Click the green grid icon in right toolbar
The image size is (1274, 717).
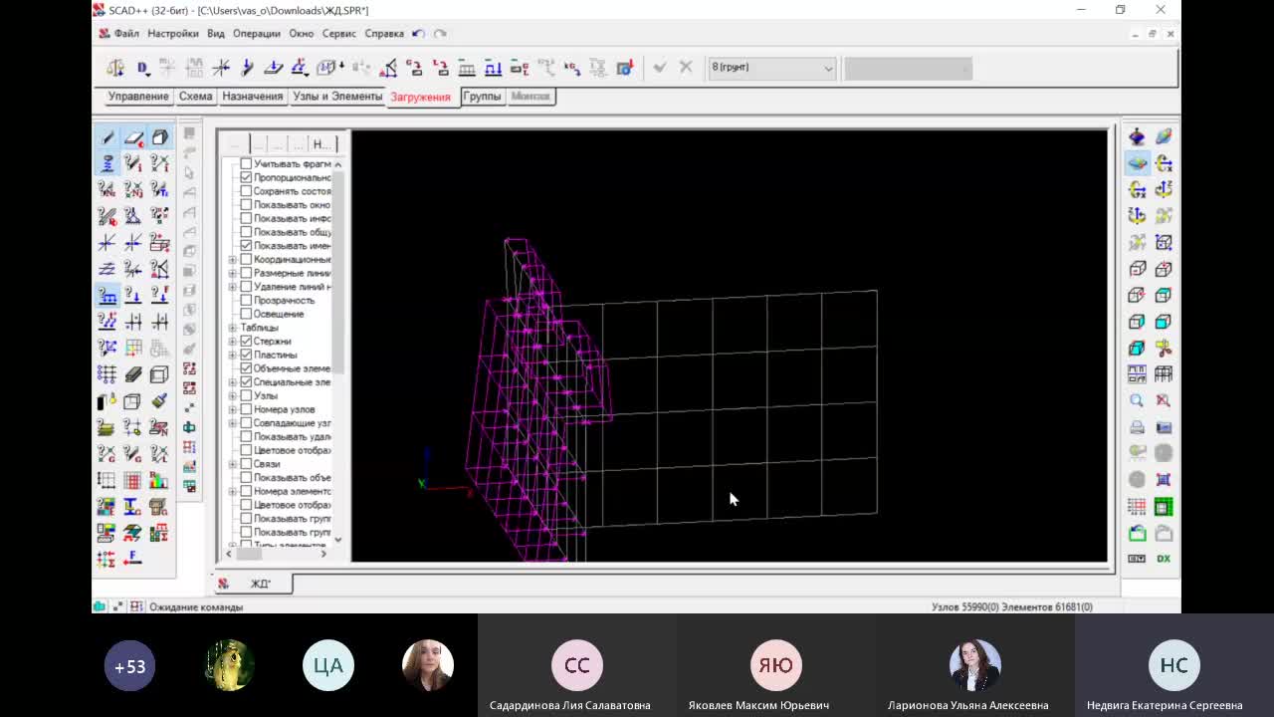point(1164,507)
